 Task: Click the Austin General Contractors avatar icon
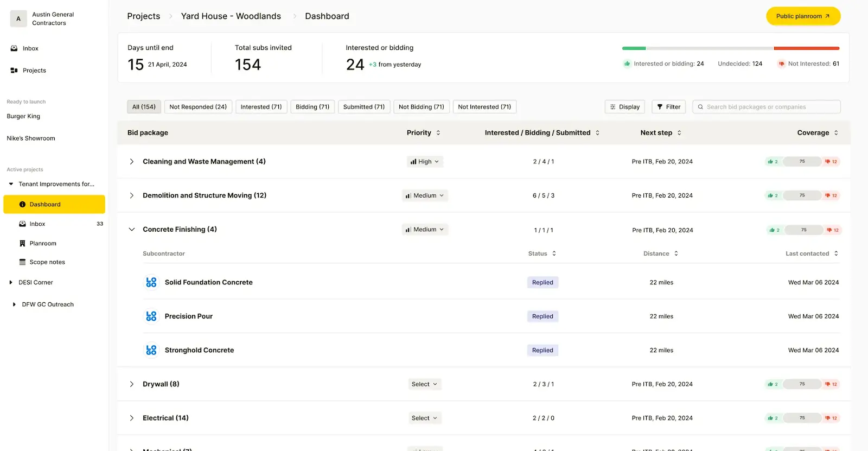(18, 18)
